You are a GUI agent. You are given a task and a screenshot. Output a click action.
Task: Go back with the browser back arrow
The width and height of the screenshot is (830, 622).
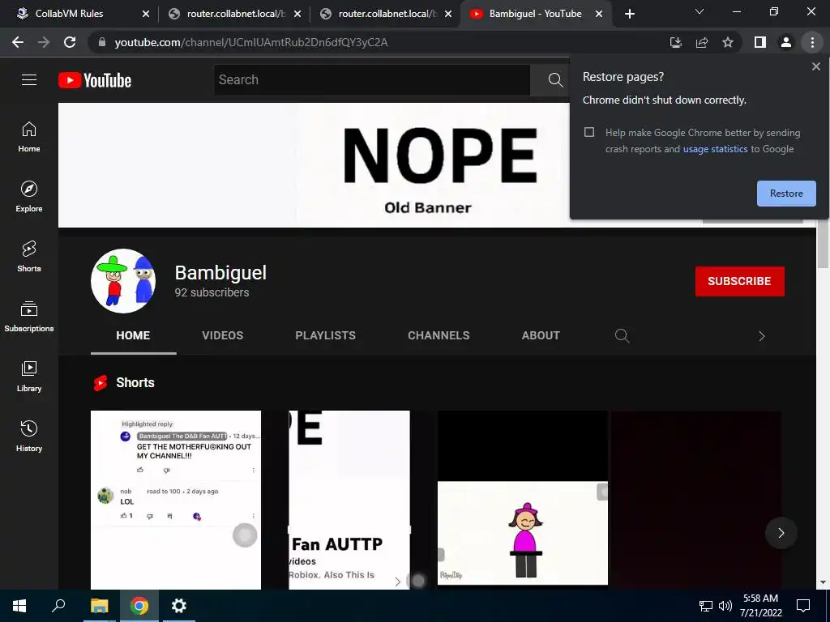pyautogui.click(x=18, y=42)
